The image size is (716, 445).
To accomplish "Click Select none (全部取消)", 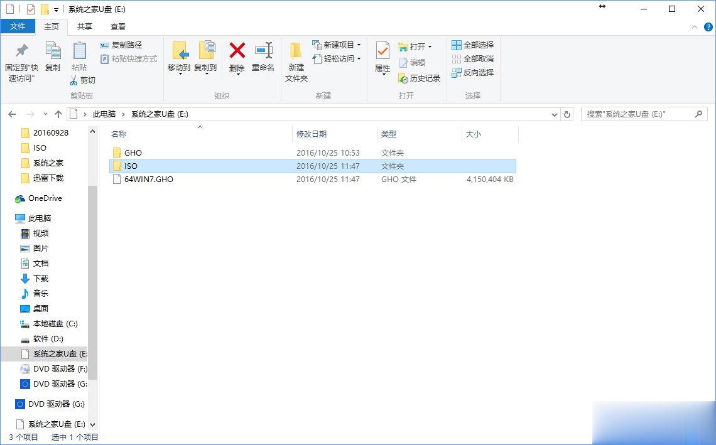I will [473, 59].
